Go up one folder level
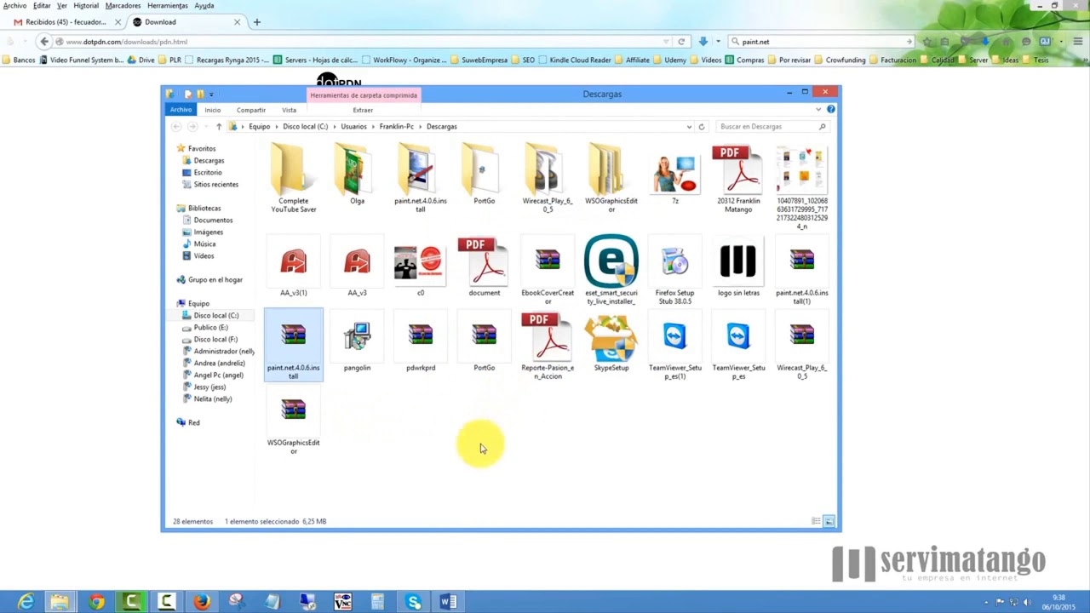Screen dimensions: 1090x613 point(218,126)
